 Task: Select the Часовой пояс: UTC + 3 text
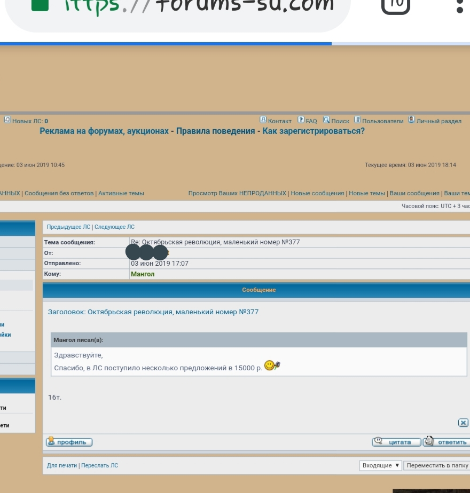pos(436,206)
